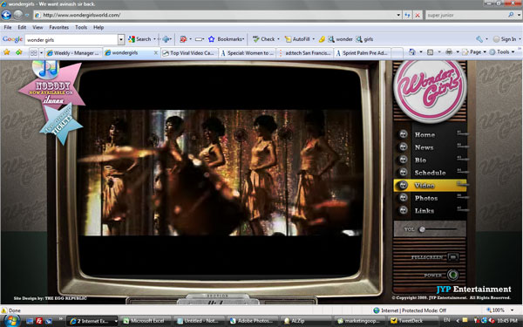Screen dimensions: 523x327
Task: Open the zoom level 100% dropdown
Action: (x=512, y=310)
